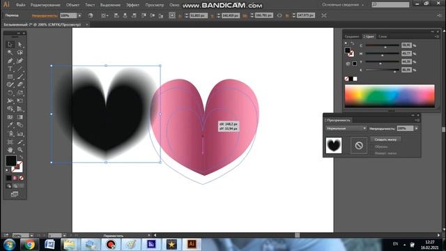Activate the Gradient tool in toolbox
446x251 pixels.
[x=20, y=117]
